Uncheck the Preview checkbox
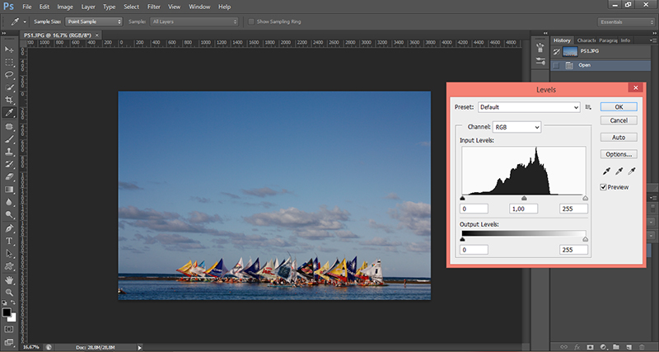The width and height of the screenshot is (659, 352). point(604,187)
